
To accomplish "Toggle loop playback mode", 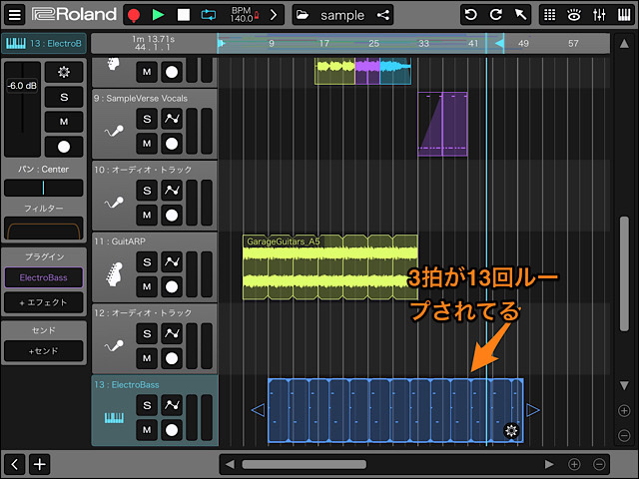I will tap(209, 15).
